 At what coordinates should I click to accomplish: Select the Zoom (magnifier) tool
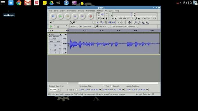pos(99,18)
